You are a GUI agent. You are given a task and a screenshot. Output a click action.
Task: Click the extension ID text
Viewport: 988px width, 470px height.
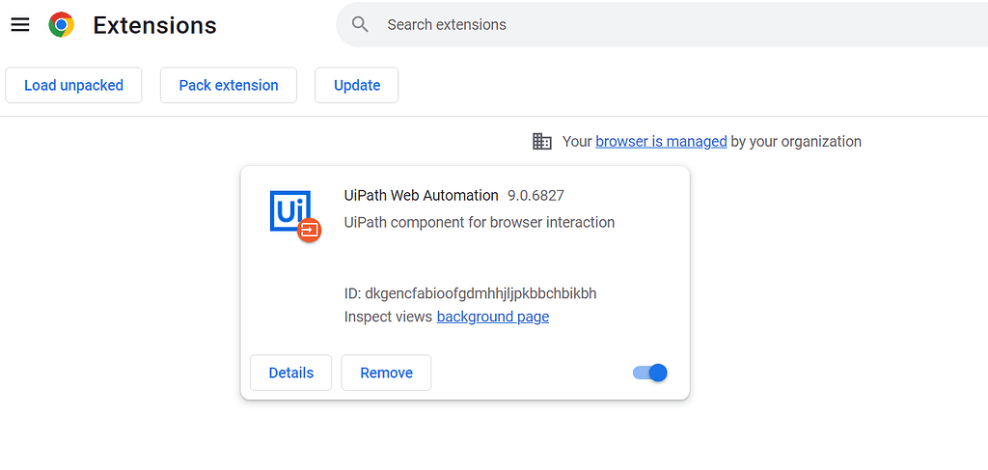(x=477, y=293)
